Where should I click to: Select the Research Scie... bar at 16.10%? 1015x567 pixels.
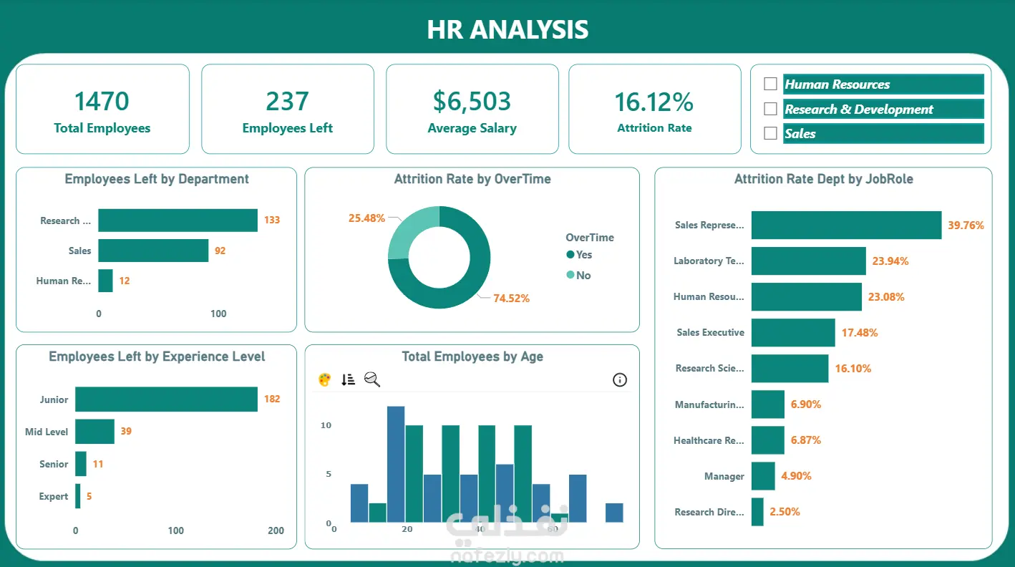(790, 368)
